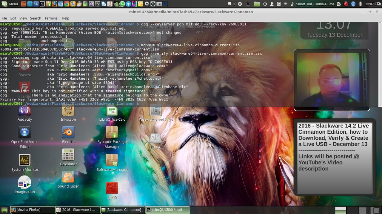Screen dimensions: 382x214
Task: Open the power/session applet in panel
Action: tap(265, 4)
